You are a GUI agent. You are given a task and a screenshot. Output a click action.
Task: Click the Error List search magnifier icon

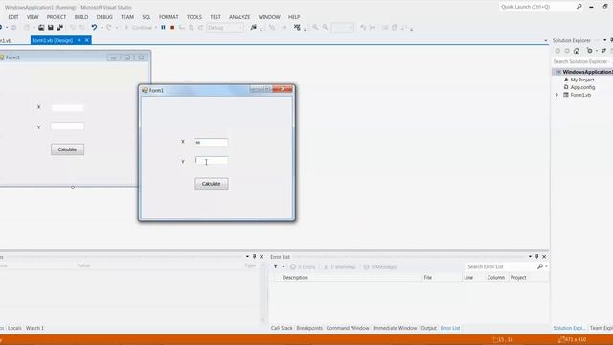click(x=540, y=266)
